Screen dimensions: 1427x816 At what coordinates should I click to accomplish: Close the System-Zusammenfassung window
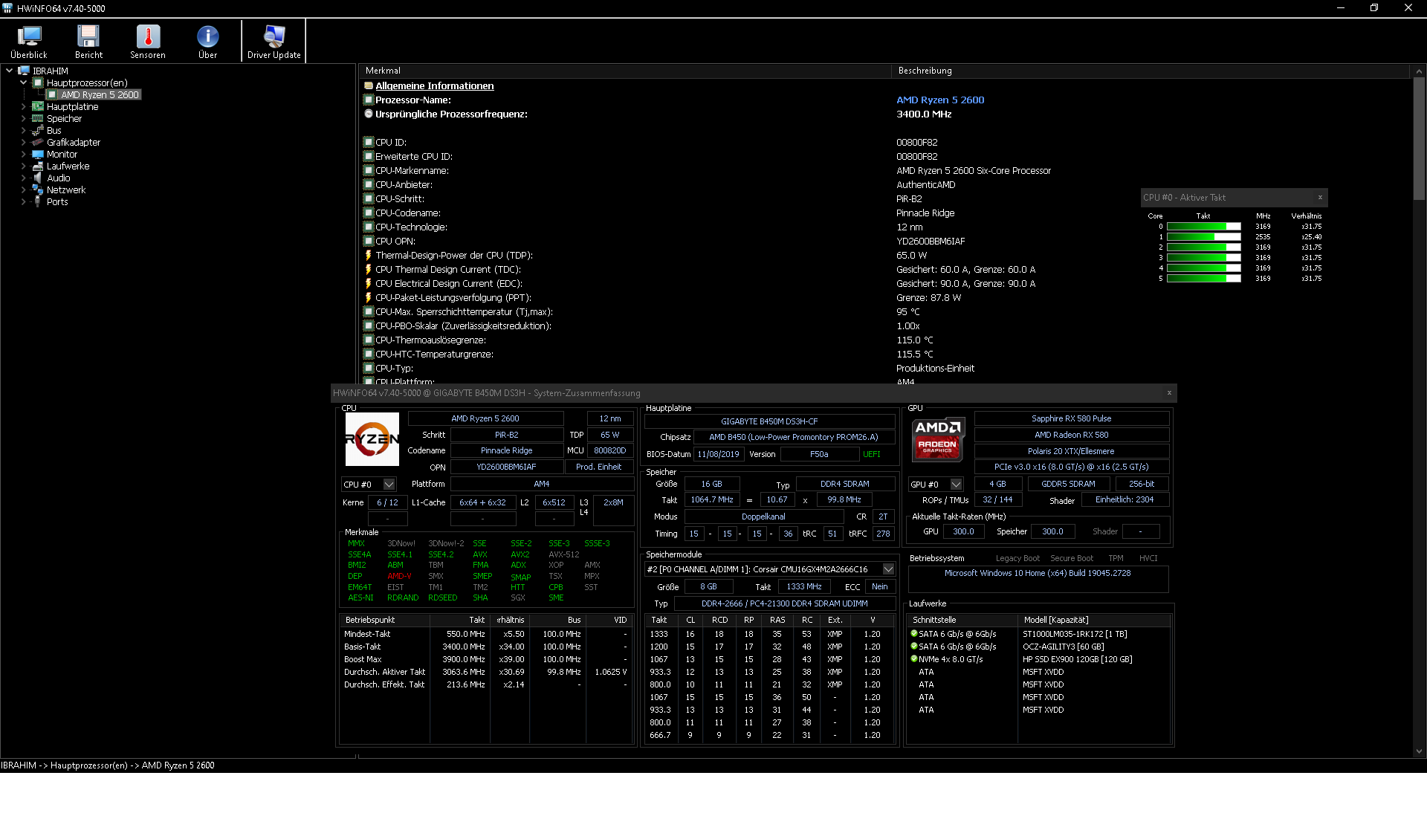1169,393
